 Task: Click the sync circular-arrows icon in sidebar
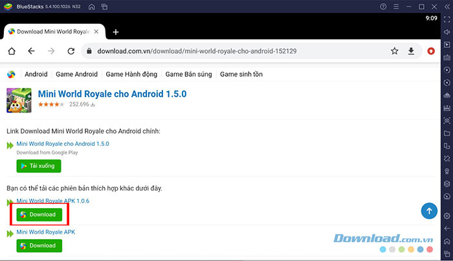tap(447, 83)
